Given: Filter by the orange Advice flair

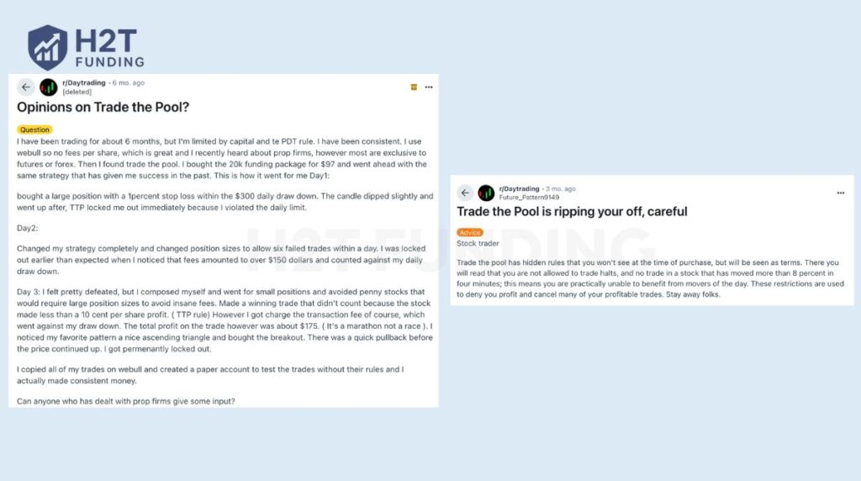Looking at the screenshot, I should click(x=470, y=232).
